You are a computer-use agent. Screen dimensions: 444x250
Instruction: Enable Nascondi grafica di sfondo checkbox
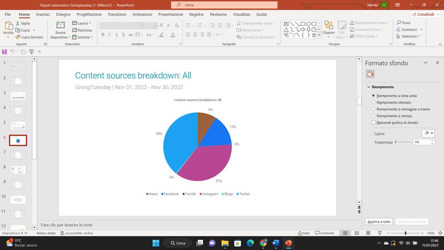pyautogui.click(x=373, y=123)
